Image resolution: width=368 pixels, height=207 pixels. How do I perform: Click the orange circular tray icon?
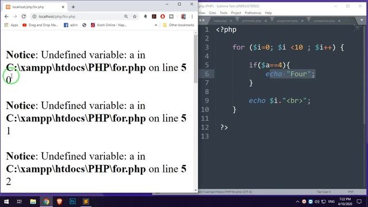point(304,202)
